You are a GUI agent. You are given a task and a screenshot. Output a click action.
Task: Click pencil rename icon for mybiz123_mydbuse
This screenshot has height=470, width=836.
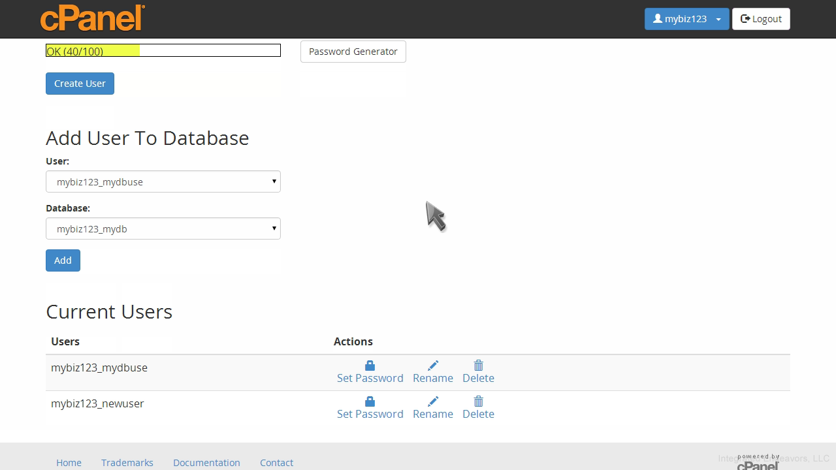point(433,366)
